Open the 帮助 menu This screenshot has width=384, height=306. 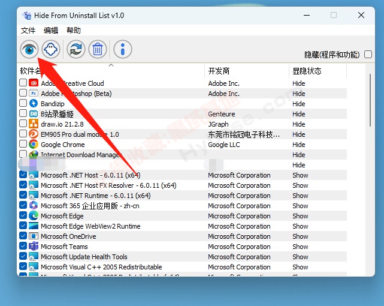pos(74,31)
